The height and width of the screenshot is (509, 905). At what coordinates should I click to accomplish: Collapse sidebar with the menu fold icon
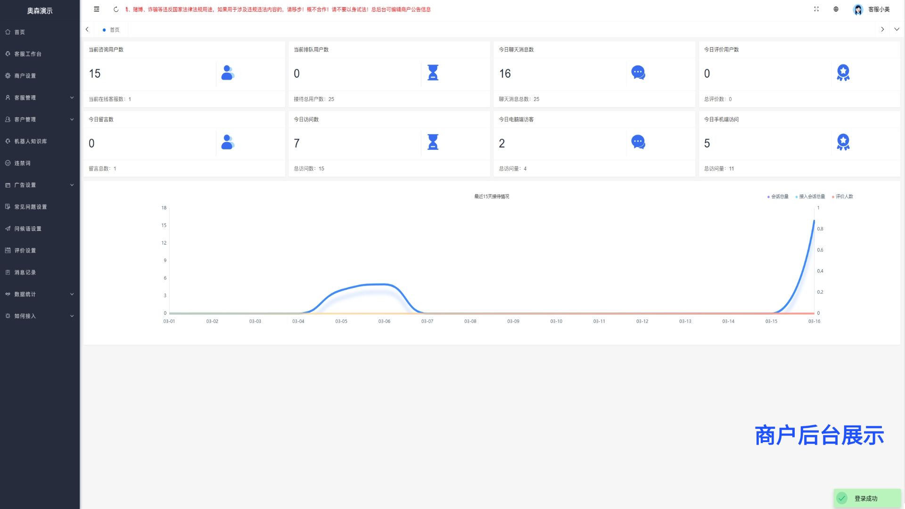(97, 9)
